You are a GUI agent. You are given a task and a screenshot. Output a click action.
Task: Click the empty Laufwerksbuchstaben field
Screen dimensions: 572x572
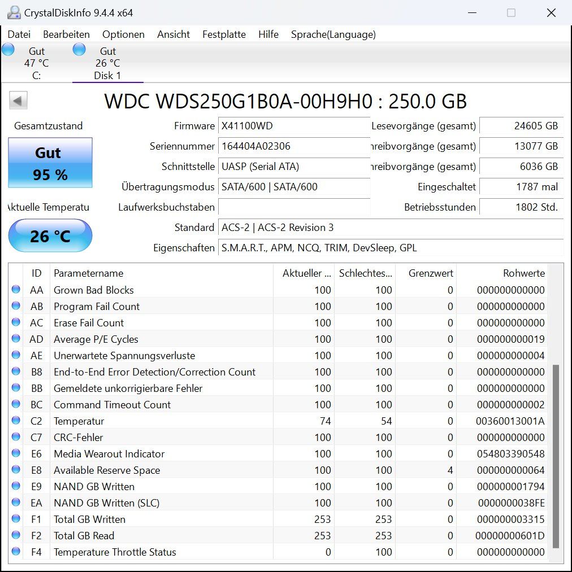click(294, 207)
